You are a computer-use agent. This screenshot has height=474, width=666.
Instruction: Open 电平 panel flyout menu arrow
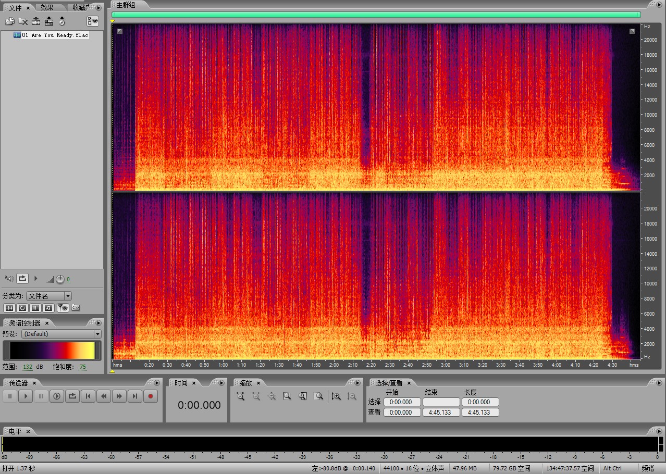(x=659, y=431)
